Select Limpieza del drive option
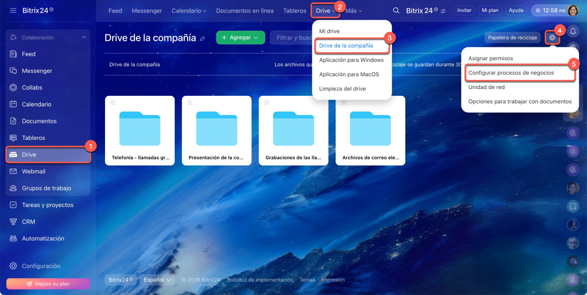 click(x=342, y=89)
